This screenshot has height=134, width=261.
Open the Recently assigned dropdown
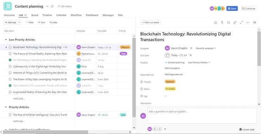click(x=206, y=48)
